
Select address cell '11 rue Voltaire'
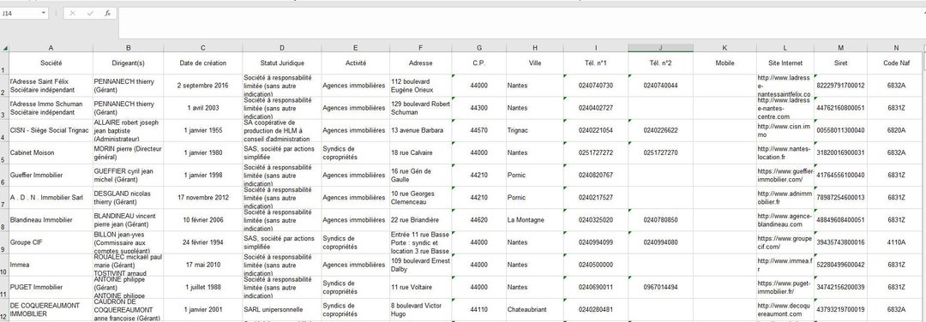tap(420, 287)
